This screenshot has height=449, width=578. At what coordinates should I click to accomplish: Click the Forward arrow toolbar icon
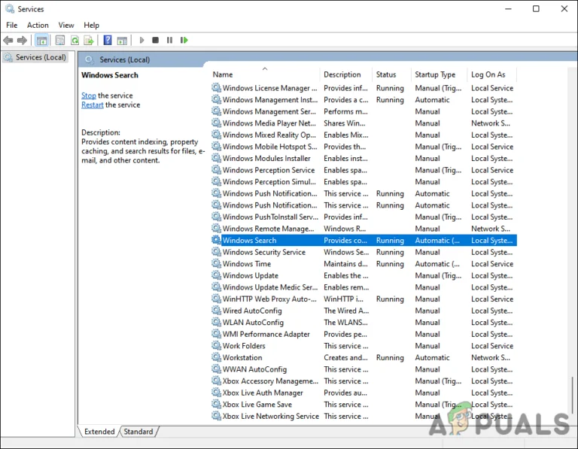22,40
